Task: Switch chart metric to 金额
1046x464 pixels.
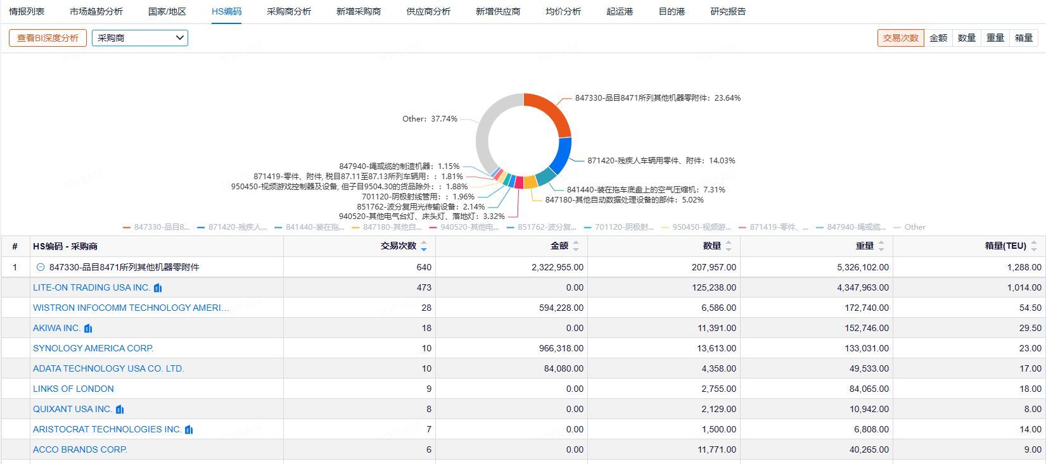Action: [938, 38]
